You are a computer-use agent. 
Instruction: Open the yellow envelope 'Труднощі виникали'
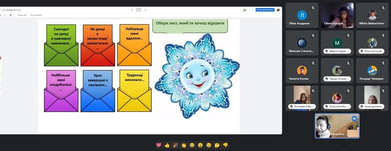pos(134,91)
